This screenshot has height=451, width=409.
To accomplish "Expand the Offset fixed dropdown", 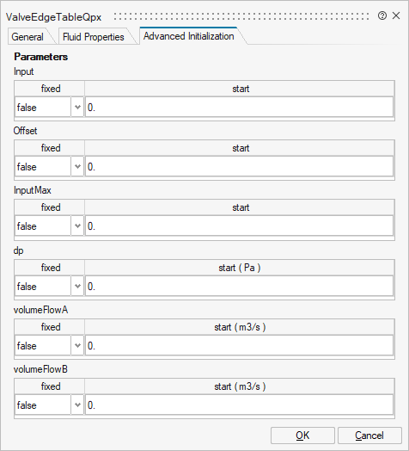I will (77, 166).
